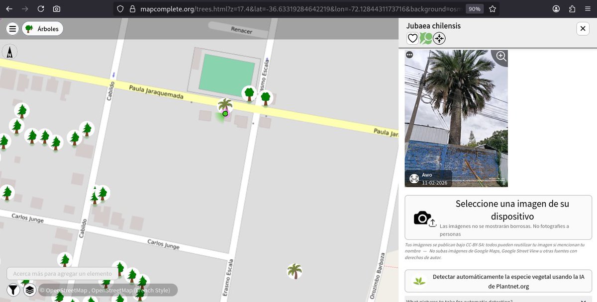Viewport: 597px width, 302px height.
Task: Open the three-dots menu on the palm photo
Action: (409, 55)
